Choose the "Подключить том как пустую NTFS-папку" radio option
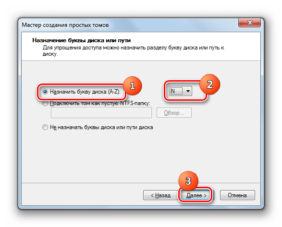 pyautogui.click(x=45, y=103)
